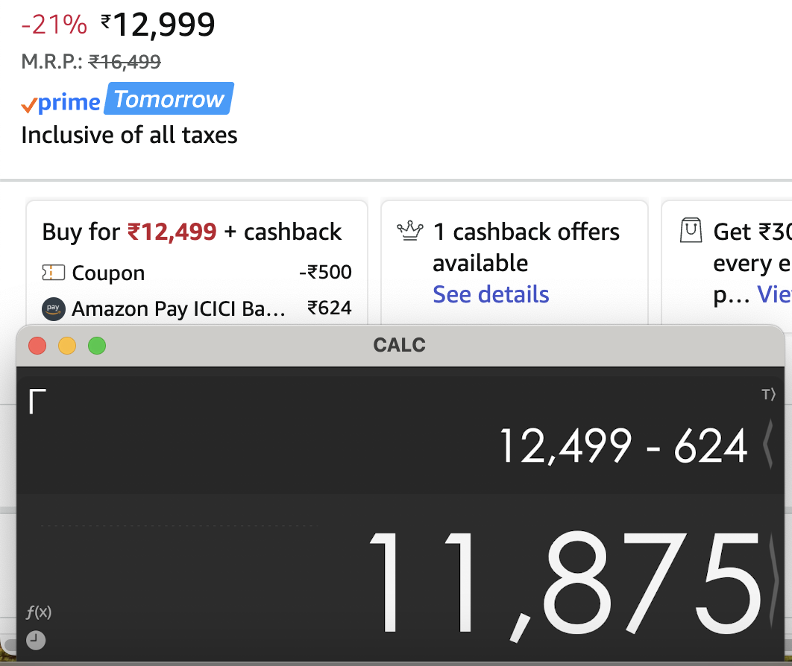Image resolution: width=792 pixels, height=666 pixels.
Task: Click the shopping bag icon on offers card
Action: pos(691,230)
